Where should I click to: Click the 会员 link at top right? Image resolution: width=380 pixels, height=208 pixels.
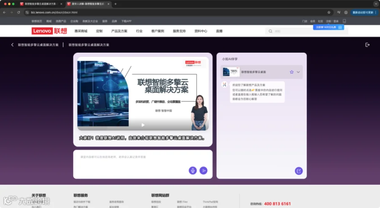[x=312, y=21]
